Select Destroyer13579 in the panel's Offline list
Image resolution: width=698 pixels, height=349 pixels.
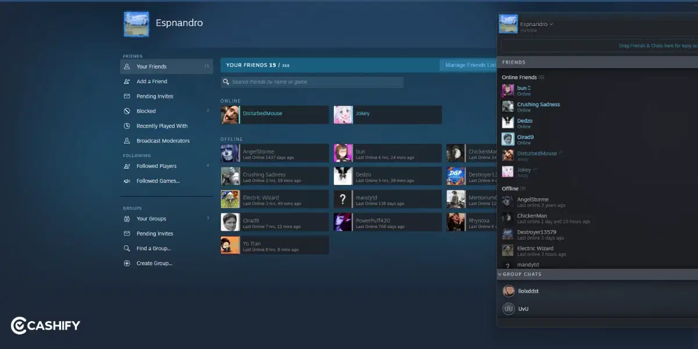[x=599, y=234]
